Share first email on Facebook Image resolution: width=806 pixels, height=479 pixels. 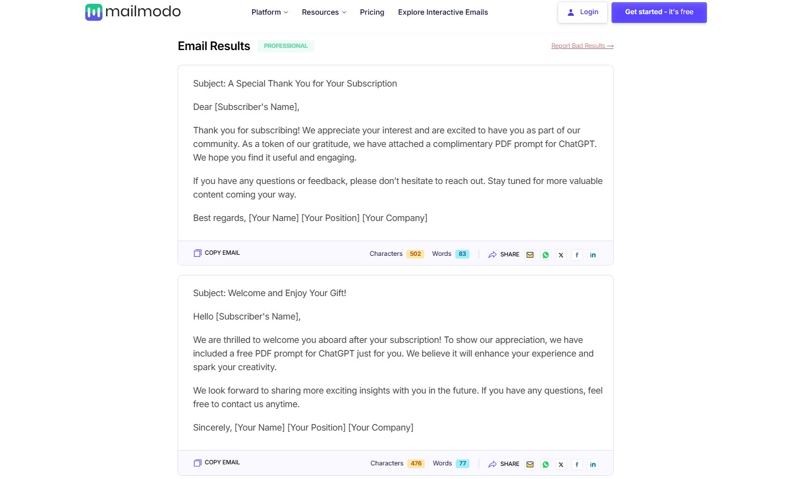(x=577, y=255)
